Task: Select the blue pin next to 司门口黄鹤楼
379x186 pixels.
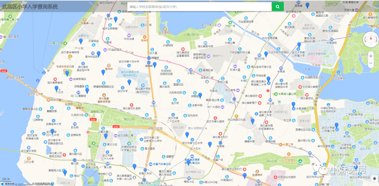Action: (x=87, y=91)
